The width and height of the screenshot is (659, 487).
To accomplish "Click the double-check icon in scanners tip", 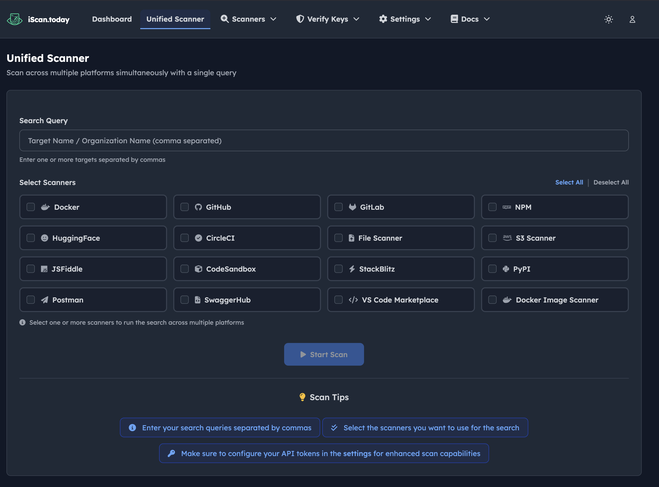I will 334,427.
